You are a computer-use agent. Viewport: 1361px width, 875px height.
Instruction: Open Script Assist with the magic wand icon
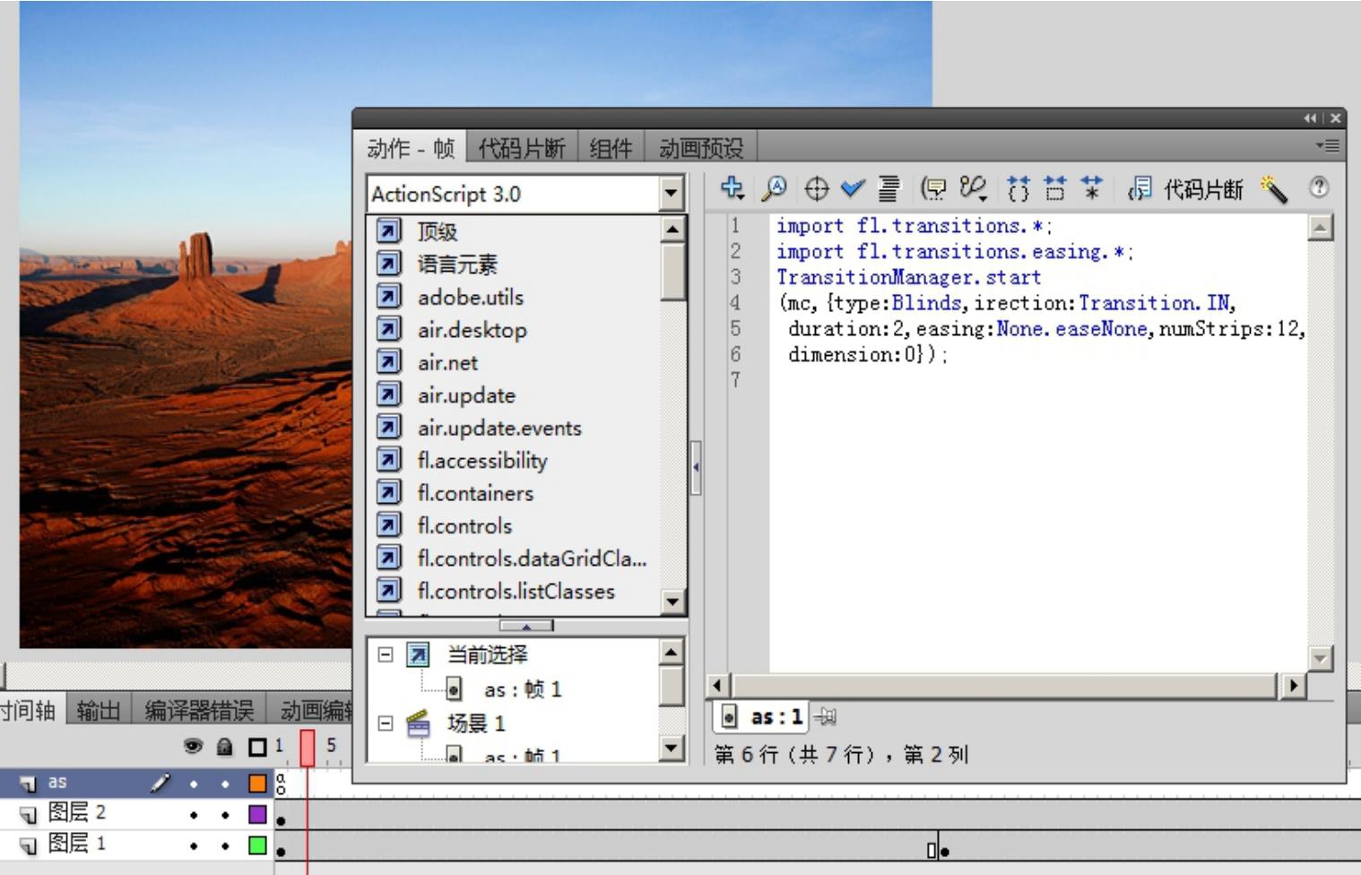[1274, 188]
